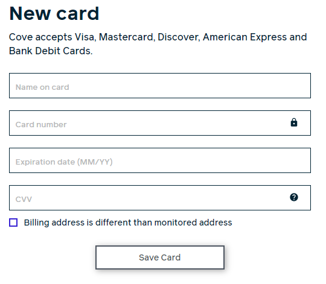Image resolution: width=326 pixels, height=284 pixels.
Task: Click the lock icon in Card number field
Action: click(294, 122)
